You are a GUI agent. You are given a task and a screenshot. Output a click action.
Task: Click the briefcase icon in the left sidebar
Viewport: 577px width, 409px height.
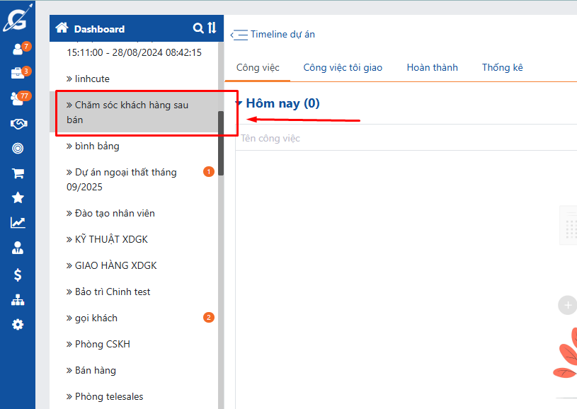tap(18, 74)
